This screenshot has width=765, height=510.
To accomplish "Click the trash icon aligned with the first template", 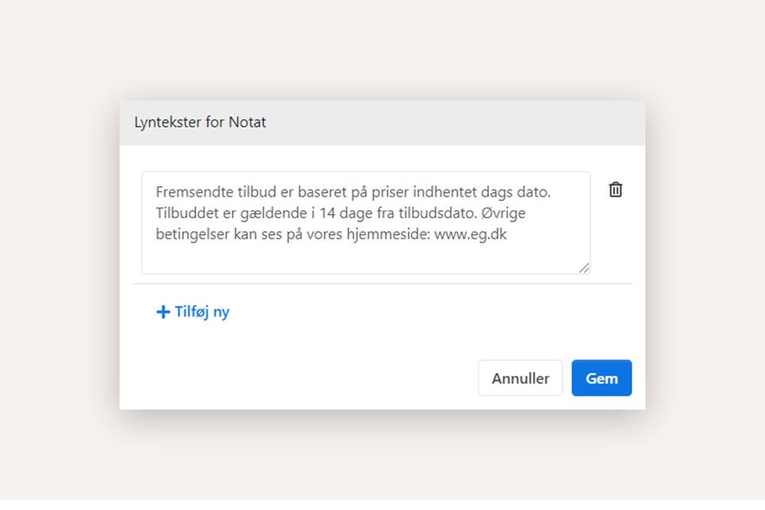I will click(614, 190).
